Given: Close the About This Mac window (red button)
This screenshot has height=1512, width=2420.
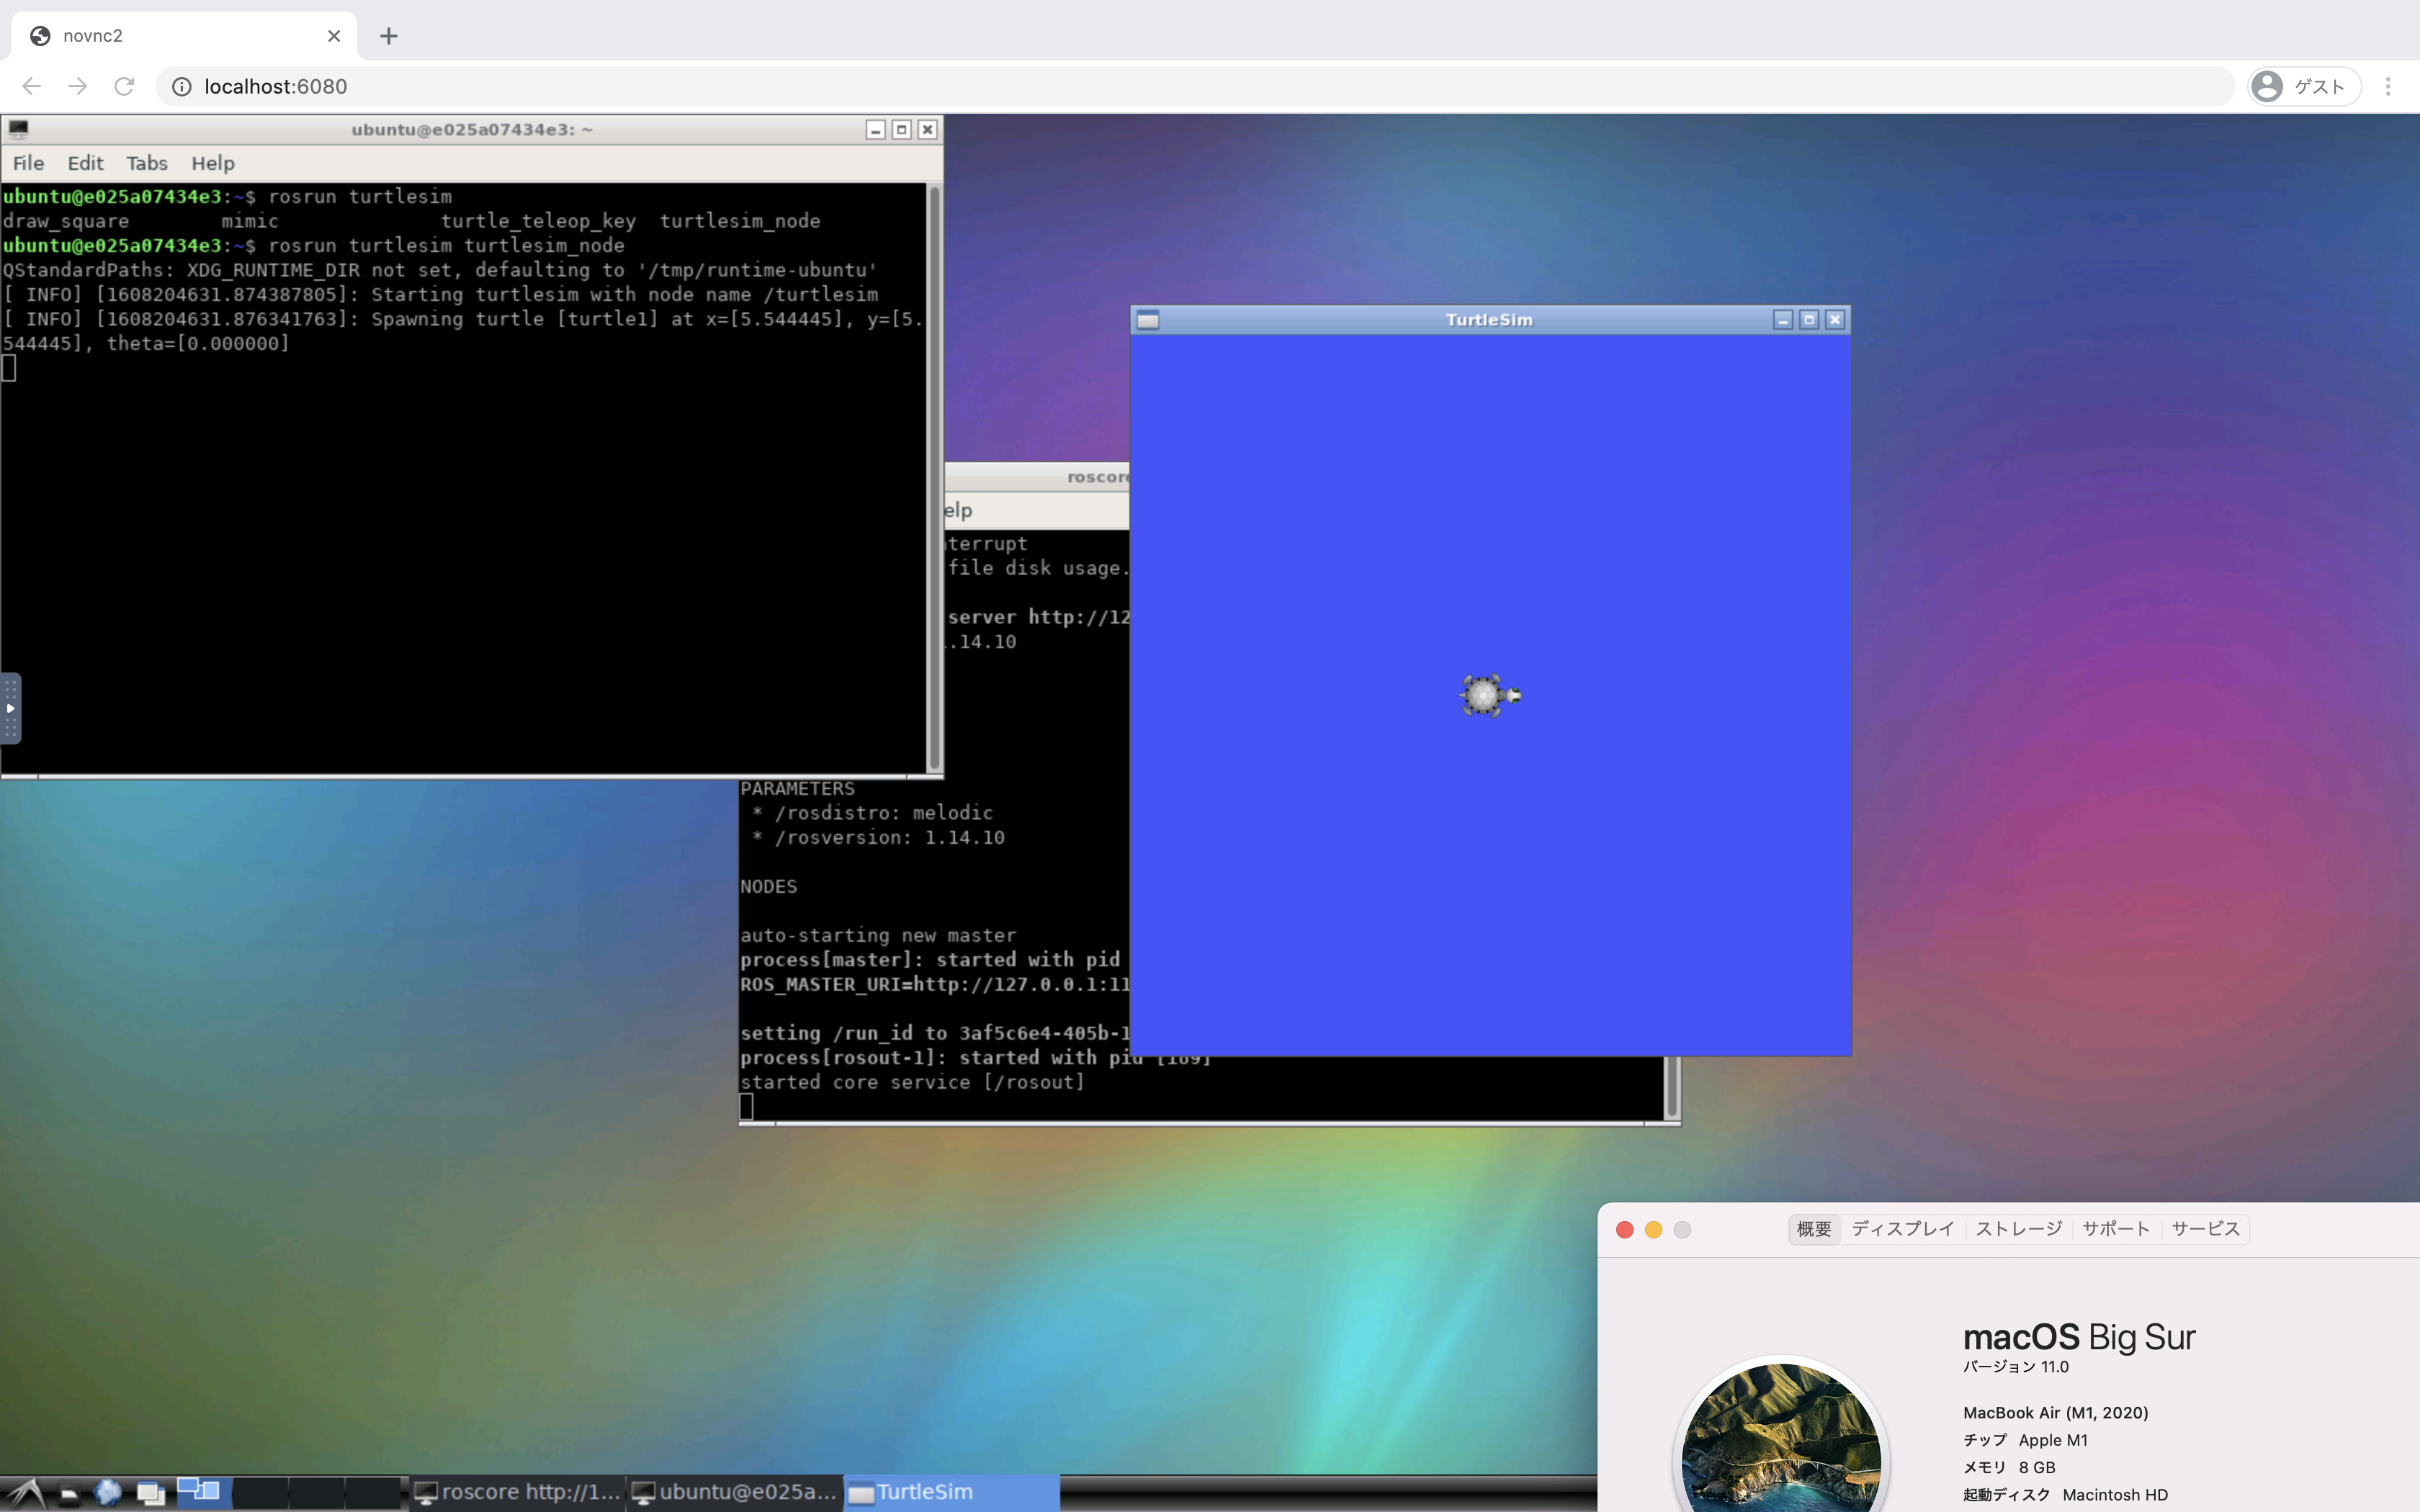Looking at the screenshot, I should point(1625,1230).
